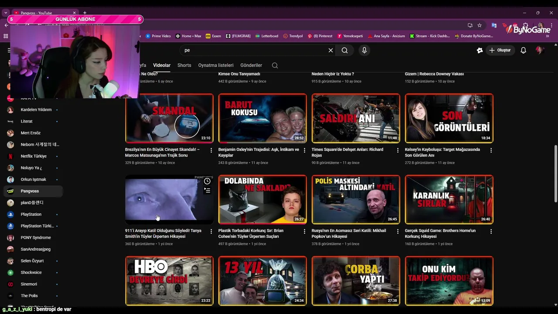The width and height of the screenshot is (558, 314).
Task: Open the SKANDAL video thumbnail
Action: click(x=169, y=118)
